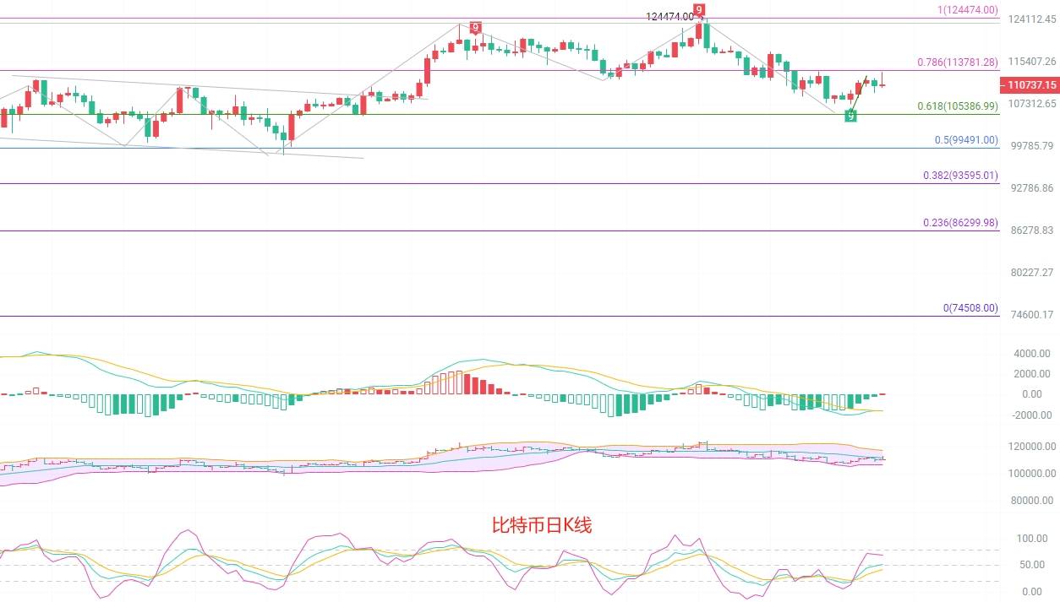Select the red current price tag 110737.15
The image size is (1060, 602).
click(1028, 85)
